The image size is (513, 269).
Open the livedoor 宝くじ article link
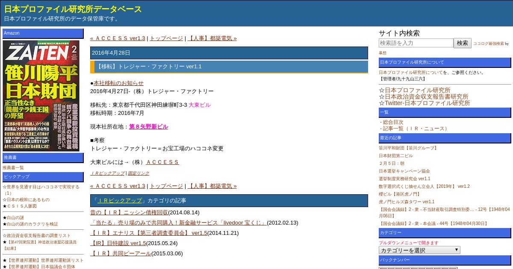[178, 222]
